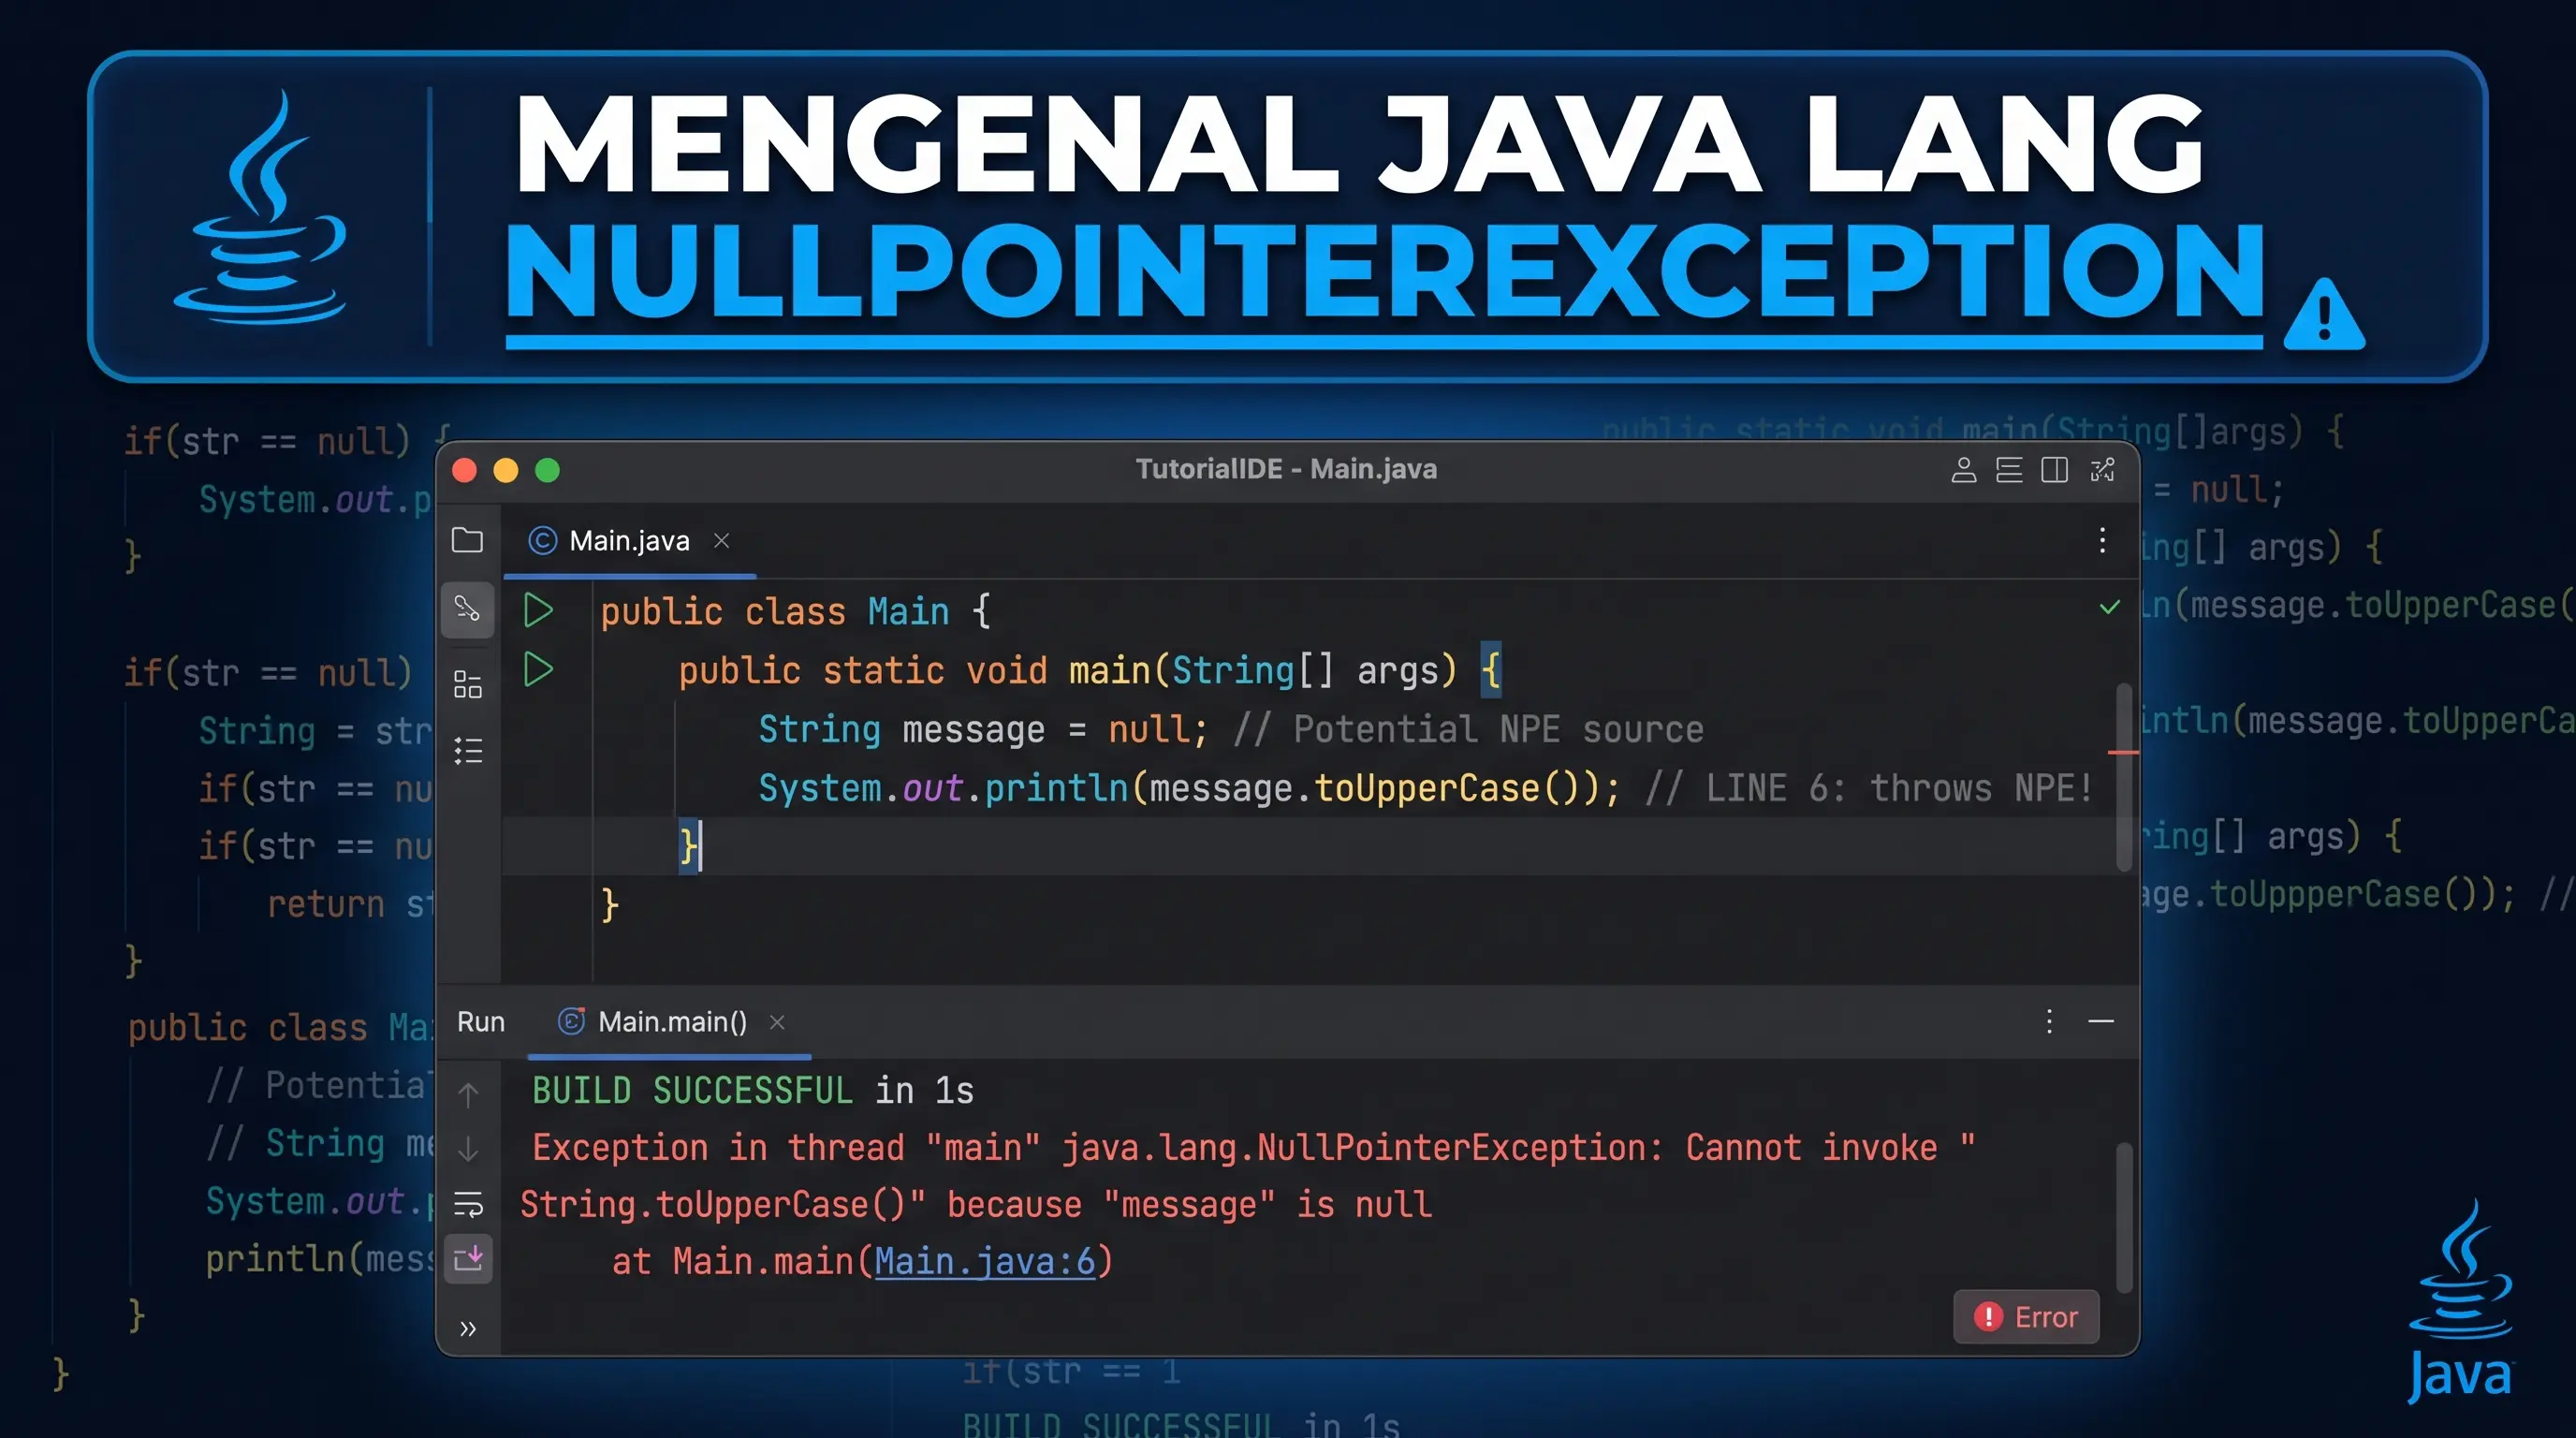Click the '// Potential NPE source' comment

[x=1468, y=729]
